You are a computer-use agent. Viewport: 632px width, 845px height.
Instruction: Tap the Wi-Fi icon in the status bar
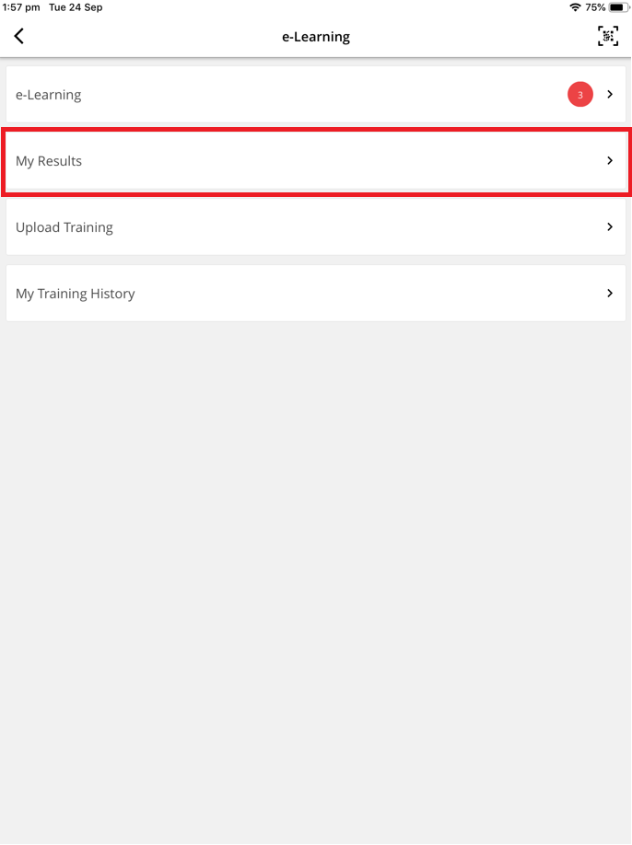point(576,7)
